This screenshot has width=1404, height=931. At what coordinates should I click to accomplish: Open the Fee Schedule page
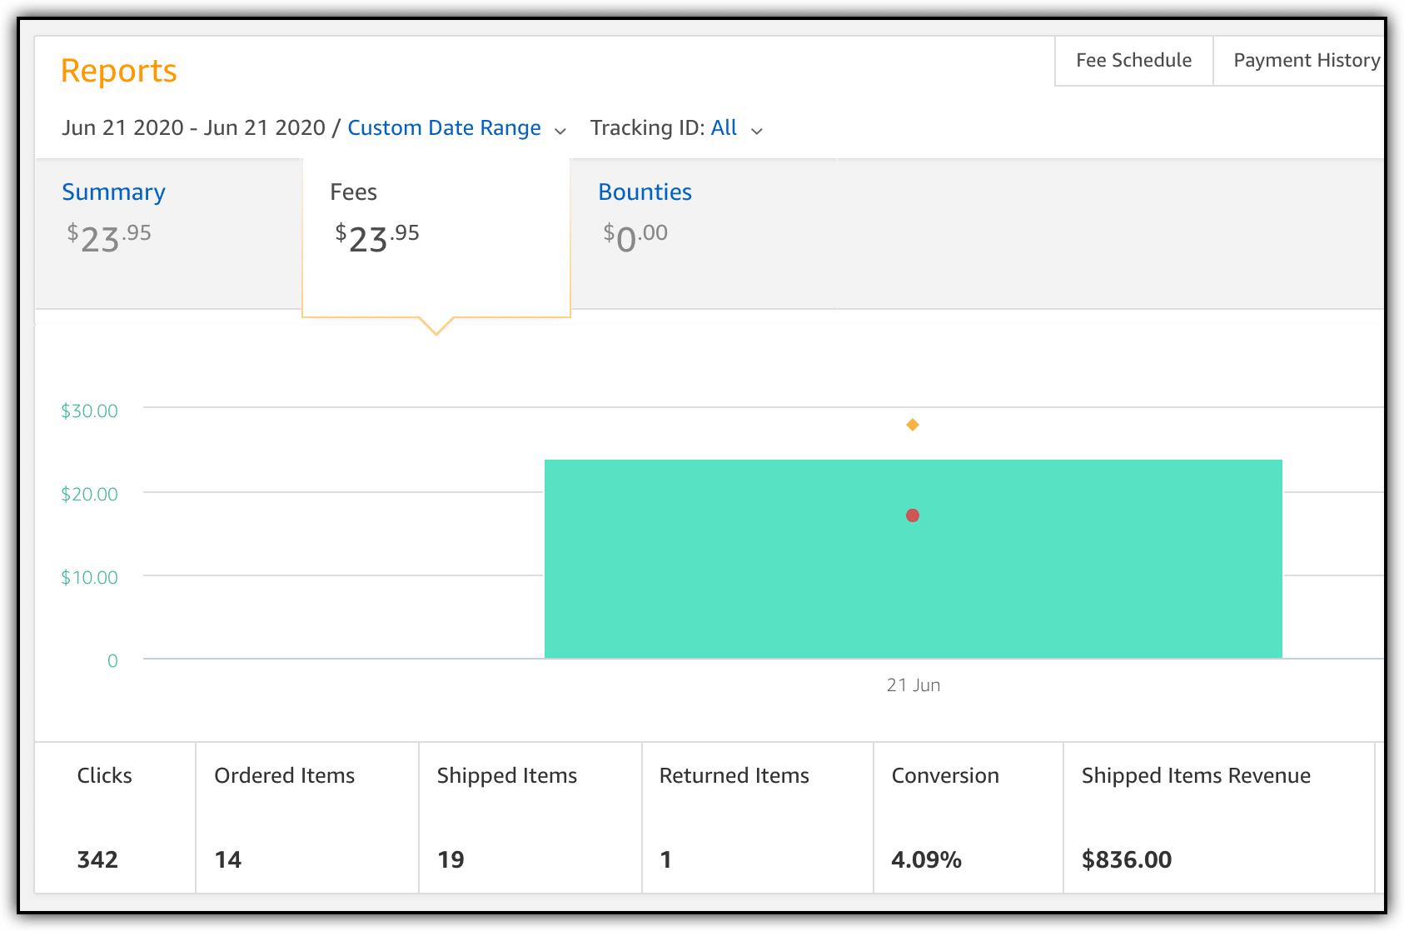1133,60
